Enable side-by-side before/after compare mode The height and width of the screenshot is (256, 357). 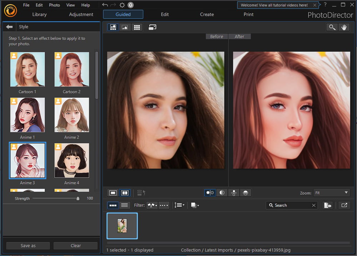coord(210,193)
